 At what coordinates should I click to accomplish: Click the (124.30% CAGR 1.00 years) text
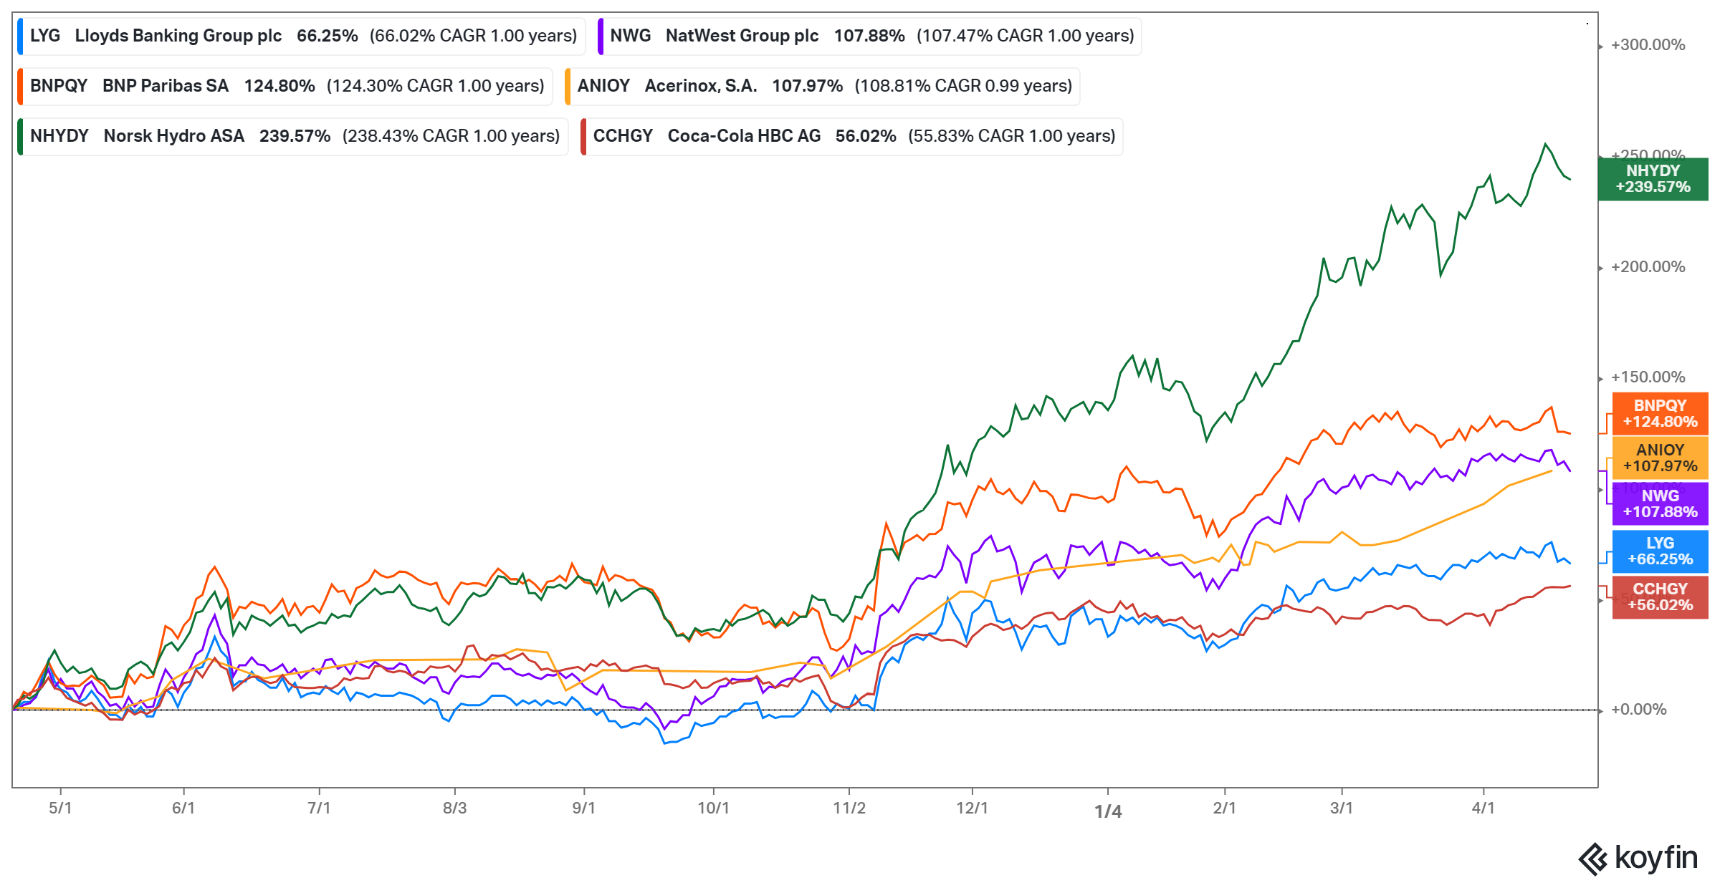pyautogui.click(x=436, y=86)
